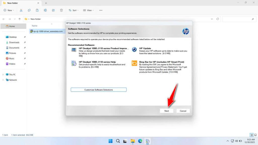Click the orange Bing Bar for HP icon
258x145 pixels.
tap(134, 63)
